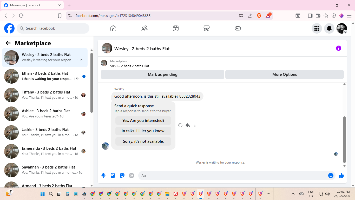Open Windows taskbar search
The height and width of the screenshot is (200, 355).
pos(51,194)
